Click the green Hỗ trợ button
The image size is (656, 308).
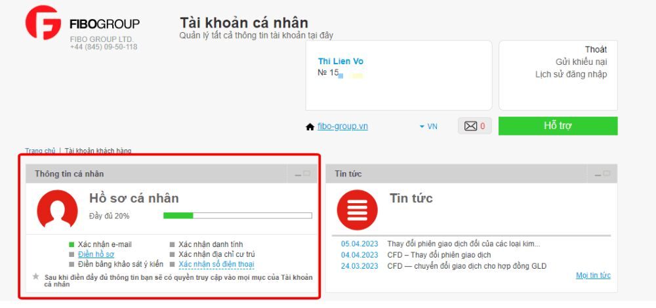pyautogui.click(x=558, y=126)
